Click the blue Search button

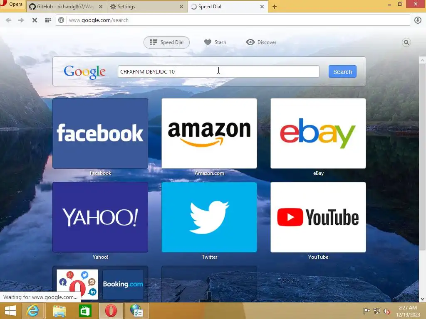342,71
